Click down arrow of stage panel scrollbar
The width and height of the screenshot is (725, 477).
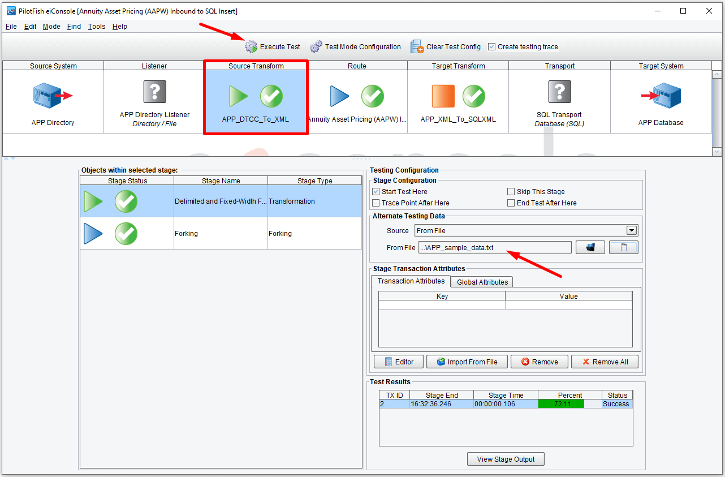[717, 152]
